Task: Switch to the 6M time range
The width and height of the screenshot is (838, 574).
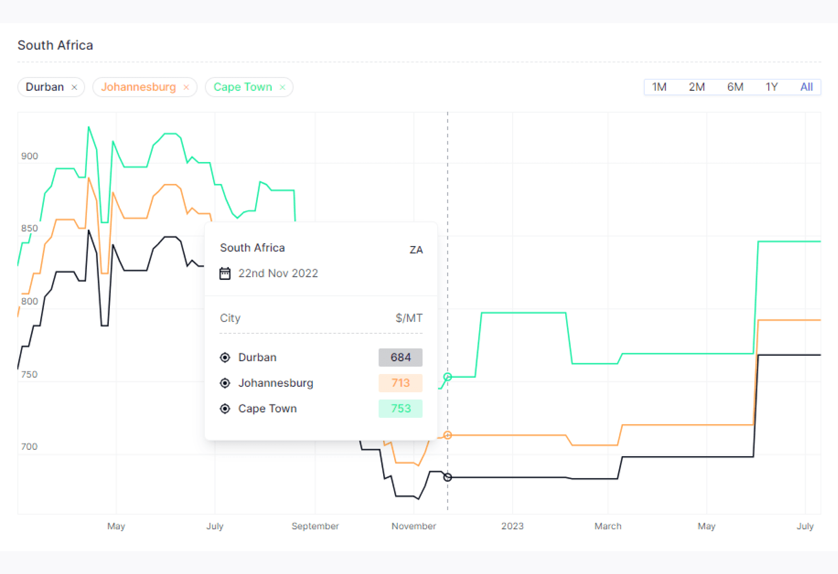Action: [x=735, y=87]
